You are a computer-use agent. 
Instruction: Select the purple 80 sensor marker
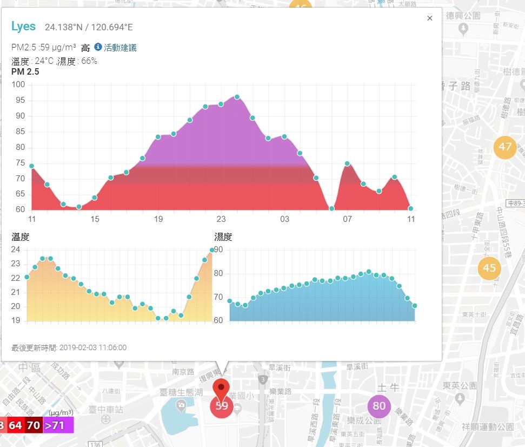coord(379,406)
